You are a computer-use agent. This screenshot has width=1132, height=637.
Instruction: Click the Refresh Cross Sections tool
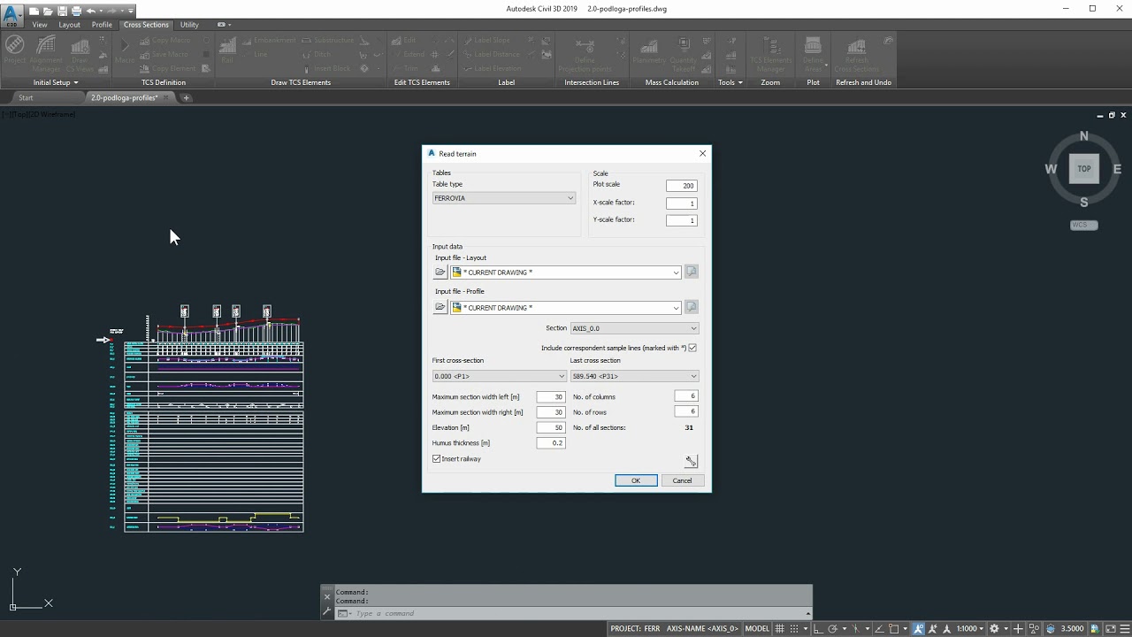point(856,53)
